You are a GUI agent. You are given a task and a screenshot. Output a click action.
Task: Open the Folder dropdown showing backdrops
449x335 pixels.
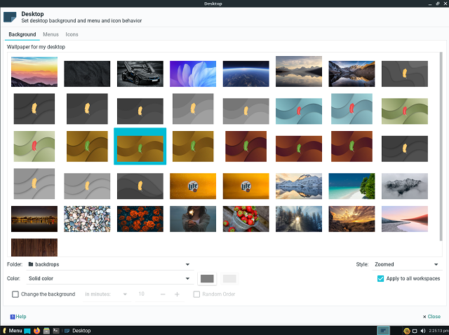tap(109, 264)
